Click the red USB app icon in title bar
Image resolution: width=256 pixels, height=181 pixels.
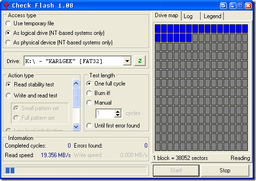coord(6,5)
